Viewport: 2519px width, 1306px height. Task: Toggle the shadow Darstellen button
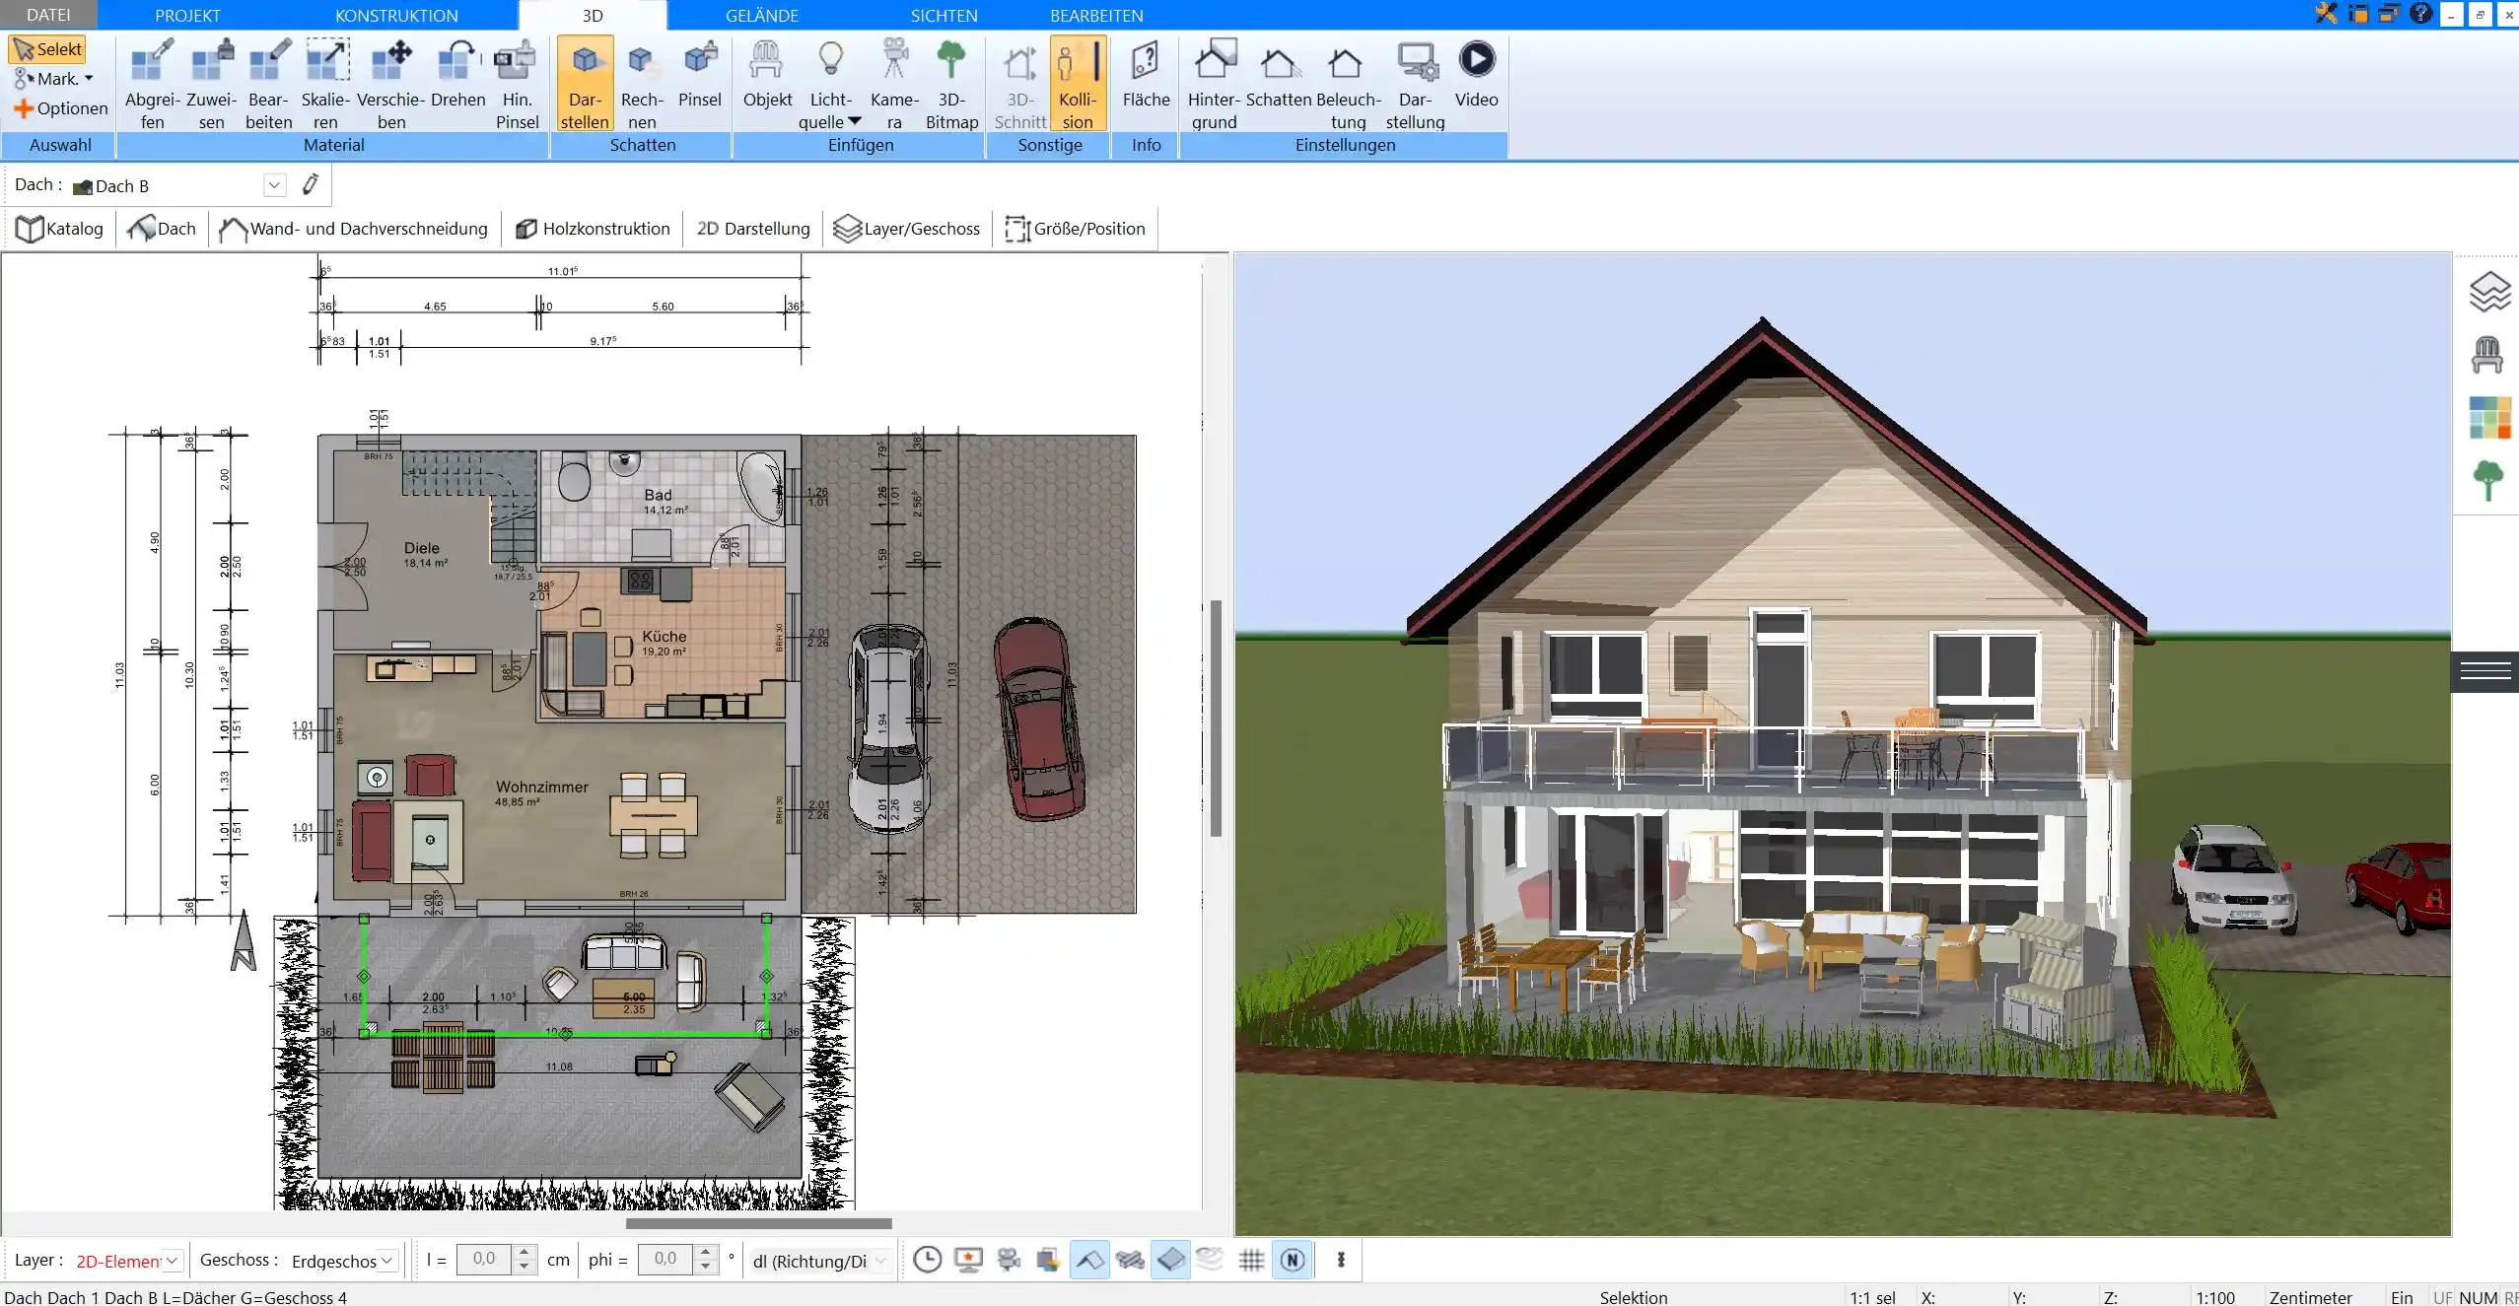point(585,84)
